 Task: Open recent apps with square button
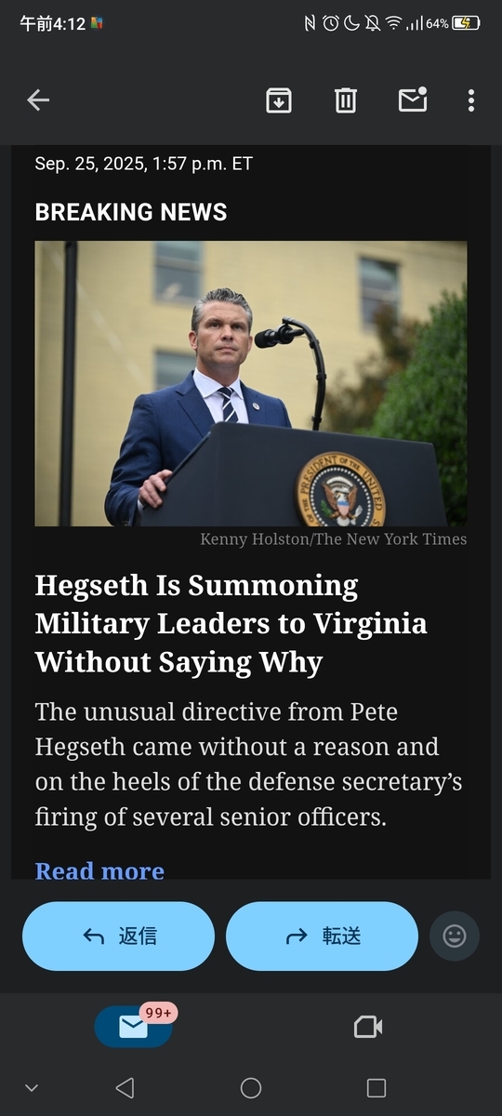[x=376, y=1088]
